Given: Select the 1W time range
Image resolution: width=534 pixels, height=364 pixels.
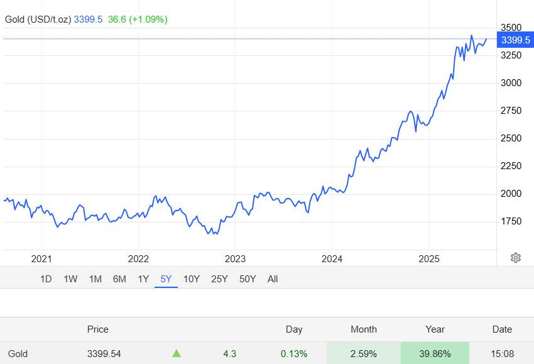Looking at the screenshot, I should (70, 279).
